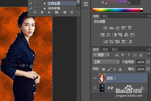Click the Begin recording circle button

pos(42,12)
